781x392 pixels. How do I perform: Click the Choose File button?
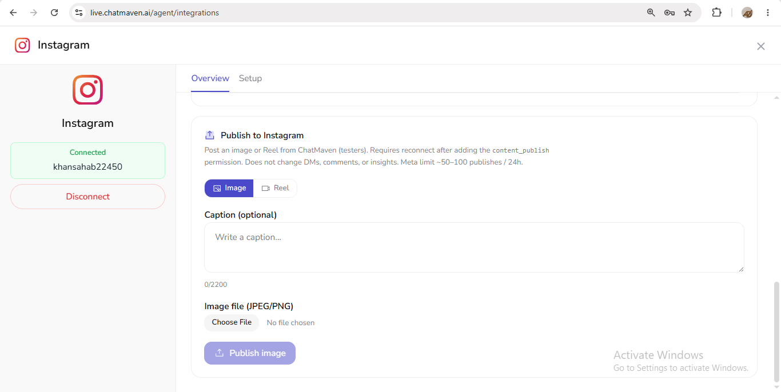(232, 322)
